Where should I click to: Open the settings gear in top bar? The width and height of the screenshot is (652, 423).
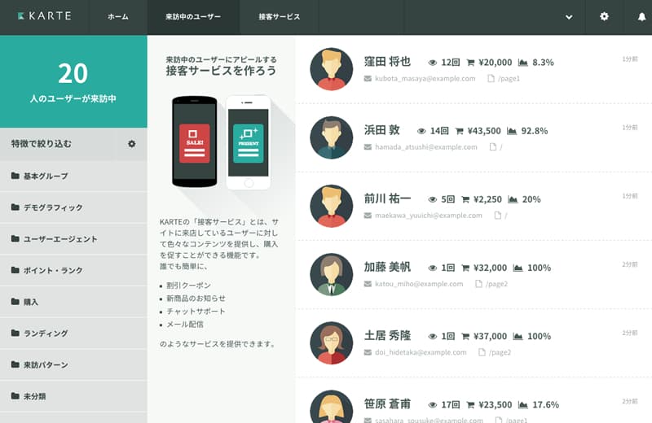pyautogui.click(x=604, y=16)
